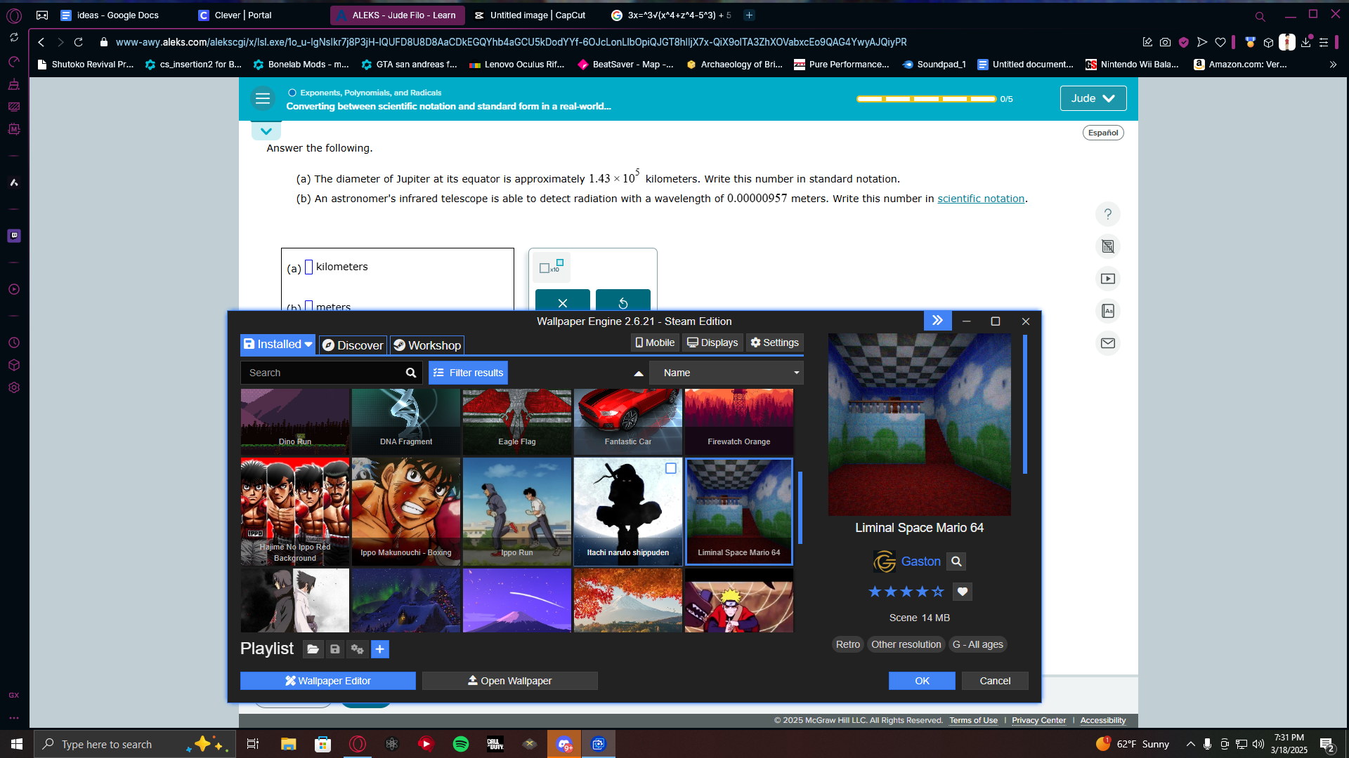
Task: Open Wallpaper Engine Settings
Action: [x=774, y=343]
